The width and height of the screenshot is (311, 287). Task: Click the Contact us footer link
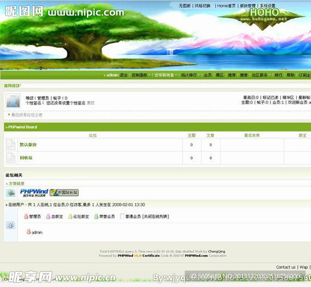(x=286, y=267)
